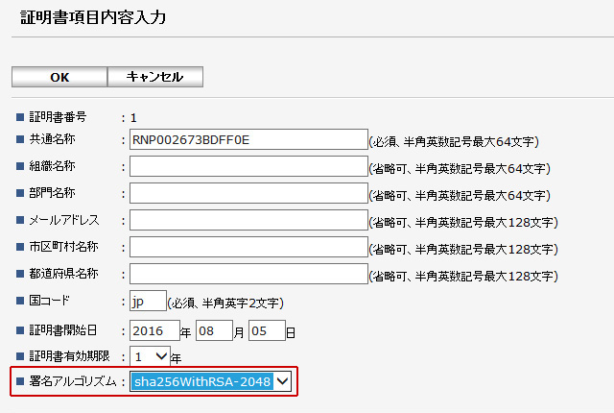Click the 都道府県名称 text box

pos(248,275)
